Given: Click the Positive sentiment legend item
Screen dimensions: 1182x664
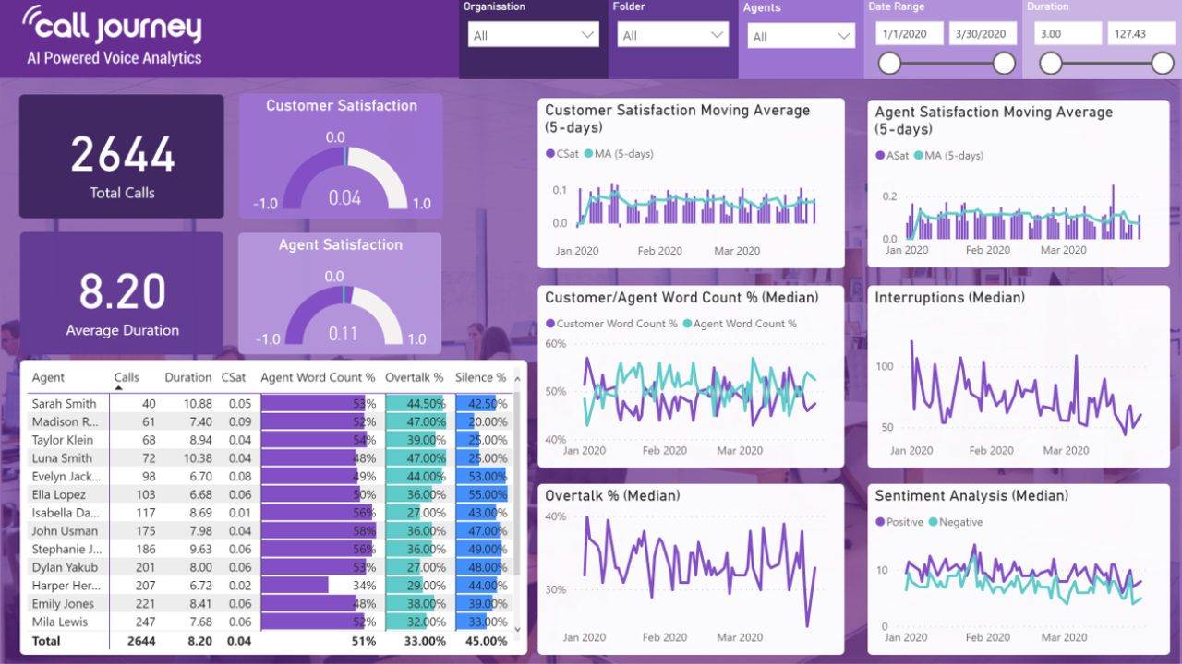Looking at the screenshot, I should click(x=899, y=522).
